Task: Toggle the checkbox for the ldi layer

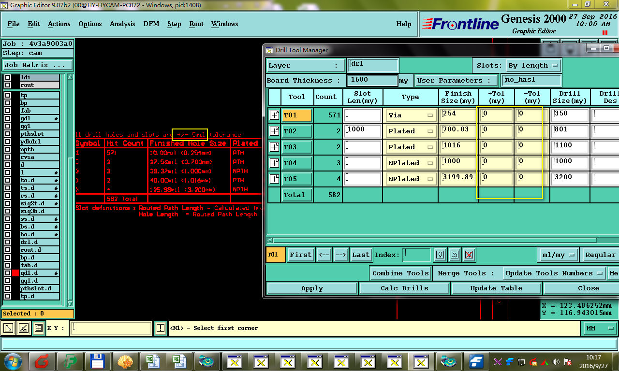Action: [8, 78]
